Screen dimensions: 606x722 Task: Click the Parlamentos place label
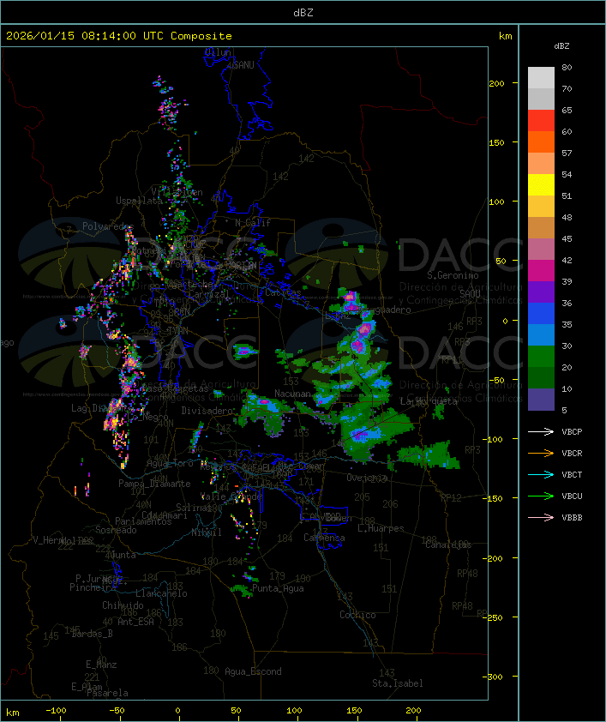pyautogui.click(x=143, y=521)
